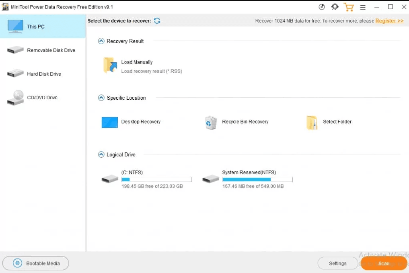Viewport: 409px width, 273px height.
Task: Click the Select Folder icon
Action: pyautogui.click(x=312, y=123)
